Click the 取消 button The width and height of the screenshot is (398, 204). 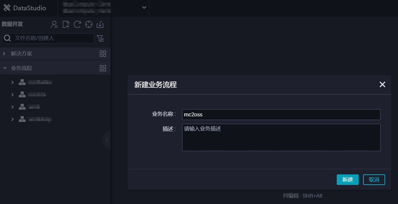tap(374, 180)
